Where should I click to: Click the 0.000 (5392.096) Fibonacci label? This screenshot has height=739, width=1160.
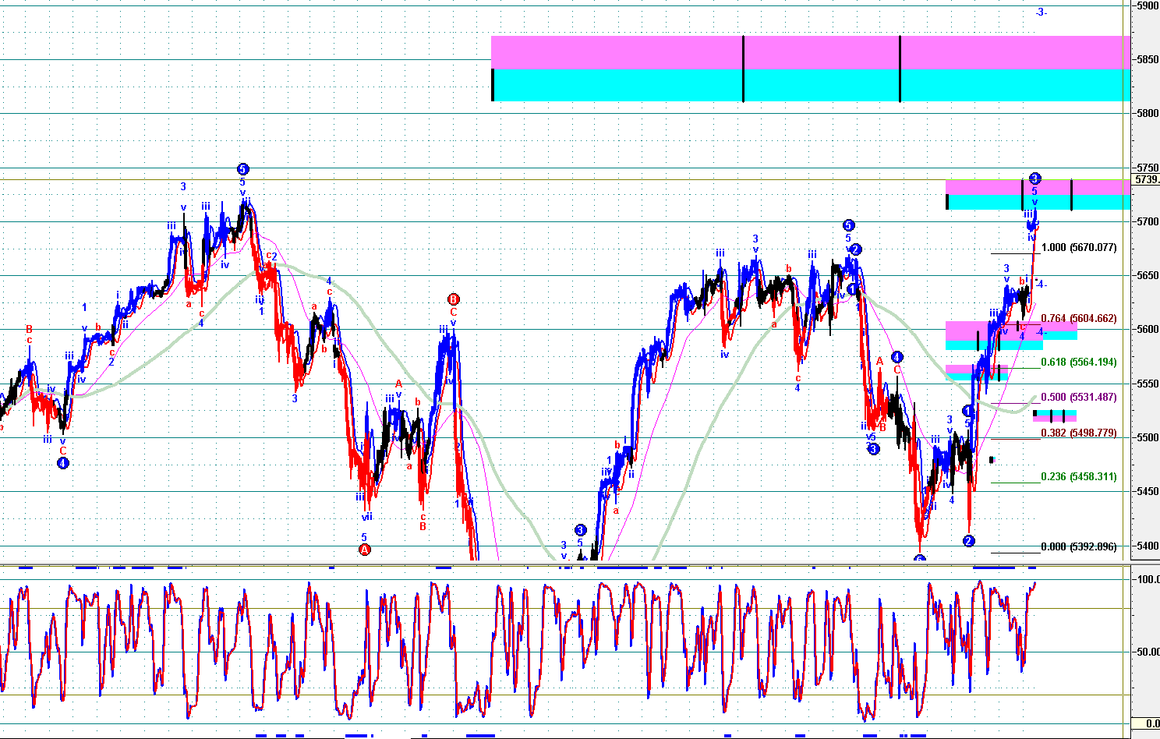tap(1079, 547)
